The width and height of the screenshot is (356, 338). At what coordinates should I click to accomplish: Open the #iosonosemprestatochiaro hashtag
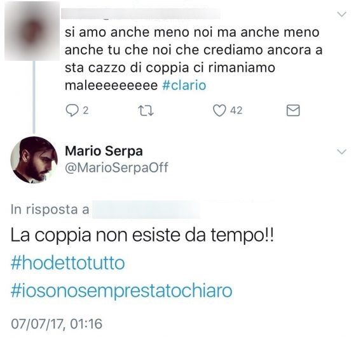121,291
